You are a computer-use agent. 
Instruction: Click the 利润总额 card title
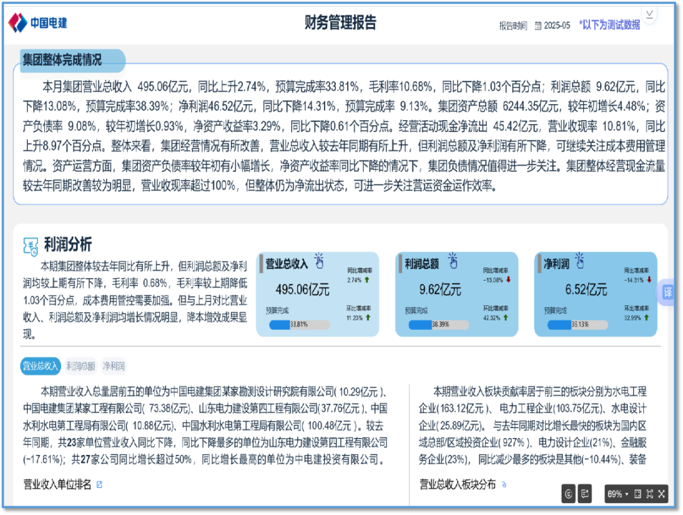[422, 264]
